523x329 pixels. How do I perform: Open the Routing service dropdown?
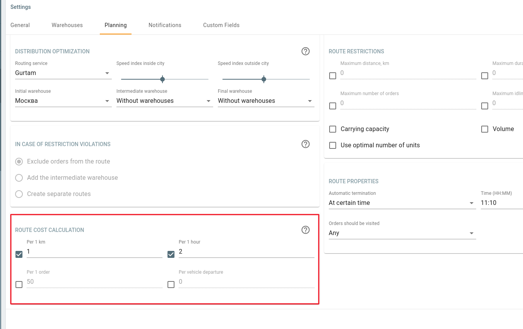(63, 73)
